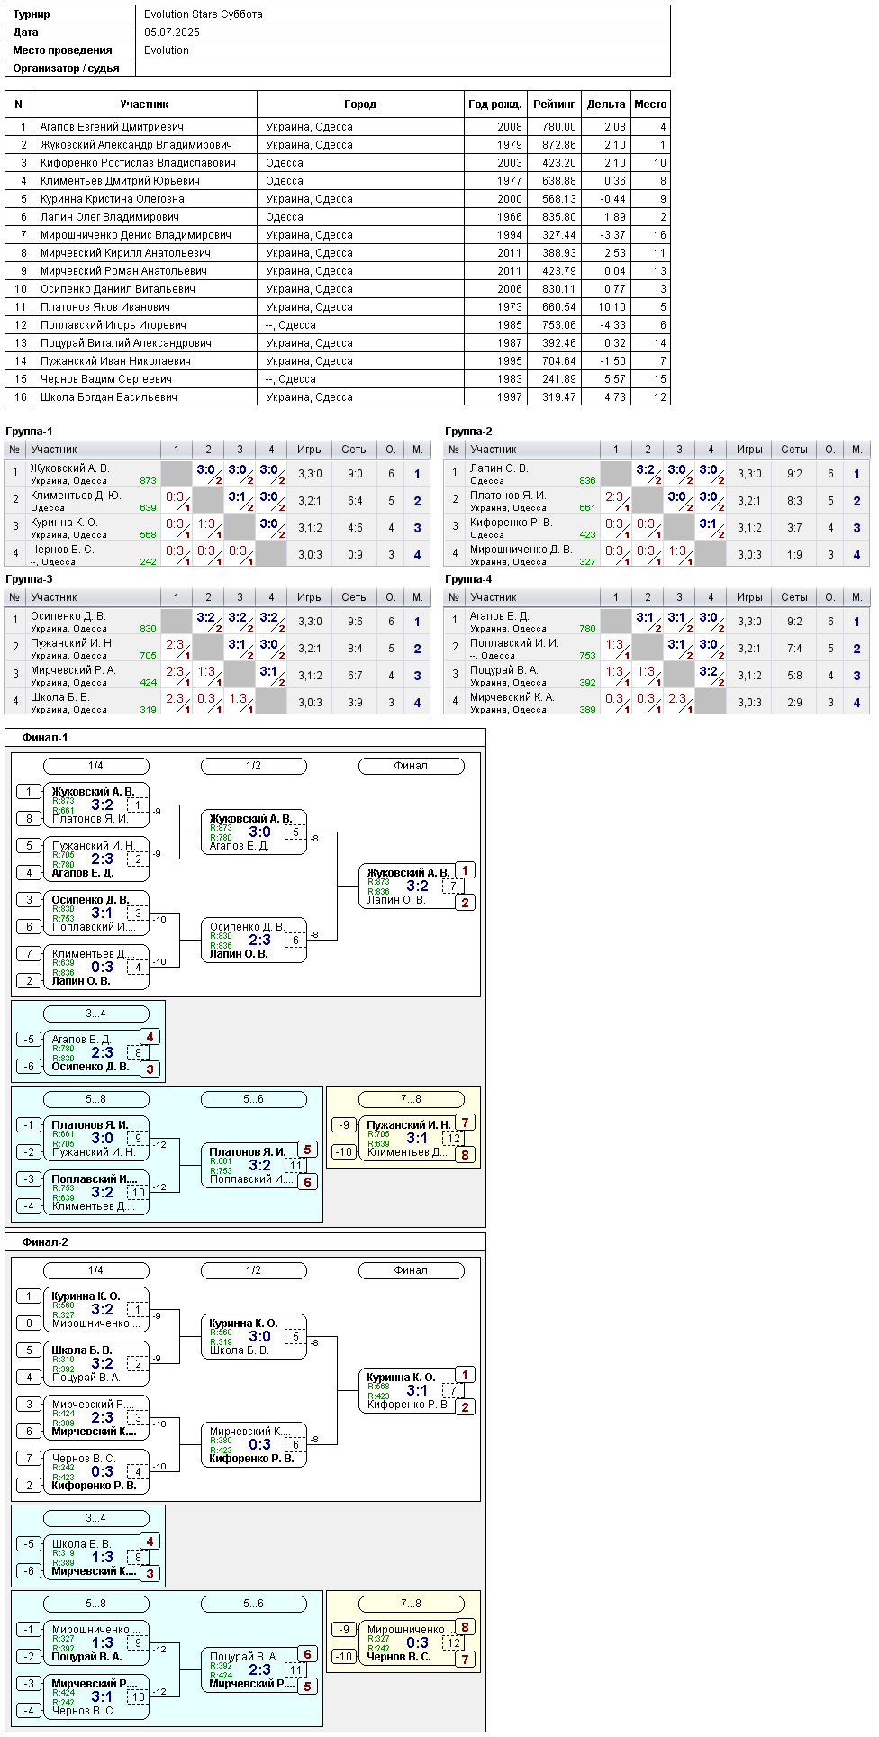Viewport: 879px width, 1737px height.
Task: Click the 'Место' column header
Action: 650,105
